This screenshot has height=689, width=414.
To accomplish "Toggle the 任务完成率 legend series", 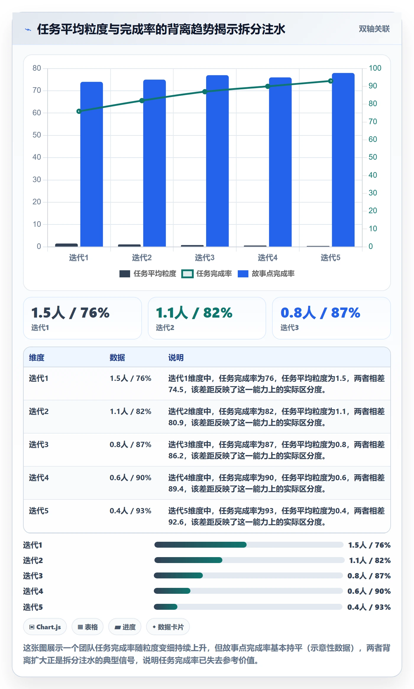I will (x=207, y=274).
